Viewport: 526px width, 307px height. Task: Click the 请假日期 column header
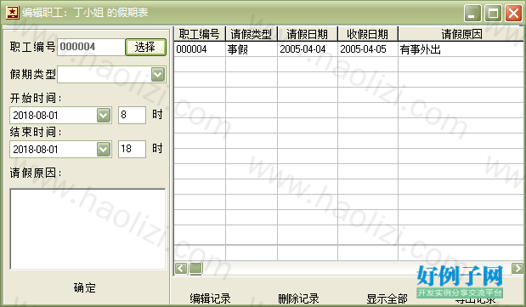click(x=308, y=34)
